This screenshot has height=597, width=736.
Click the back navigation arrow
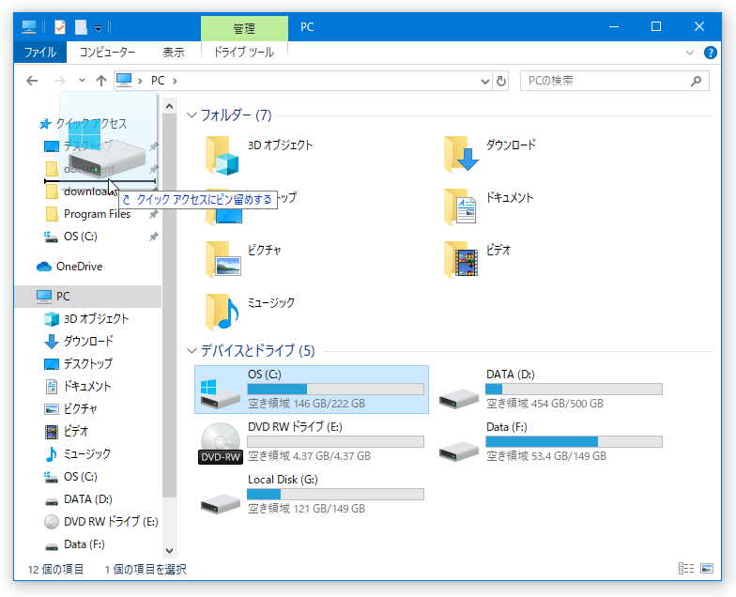coord(32,81)
